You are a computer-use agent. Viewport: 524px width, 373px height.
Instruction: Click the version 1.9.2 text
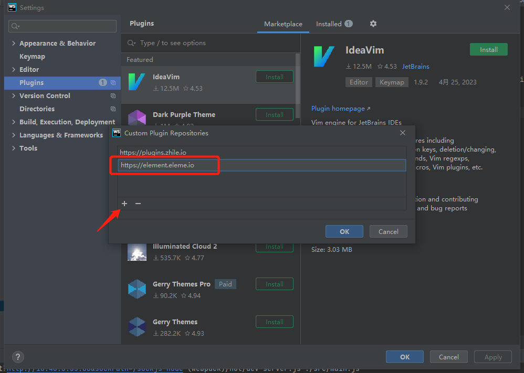click(421, 82)
